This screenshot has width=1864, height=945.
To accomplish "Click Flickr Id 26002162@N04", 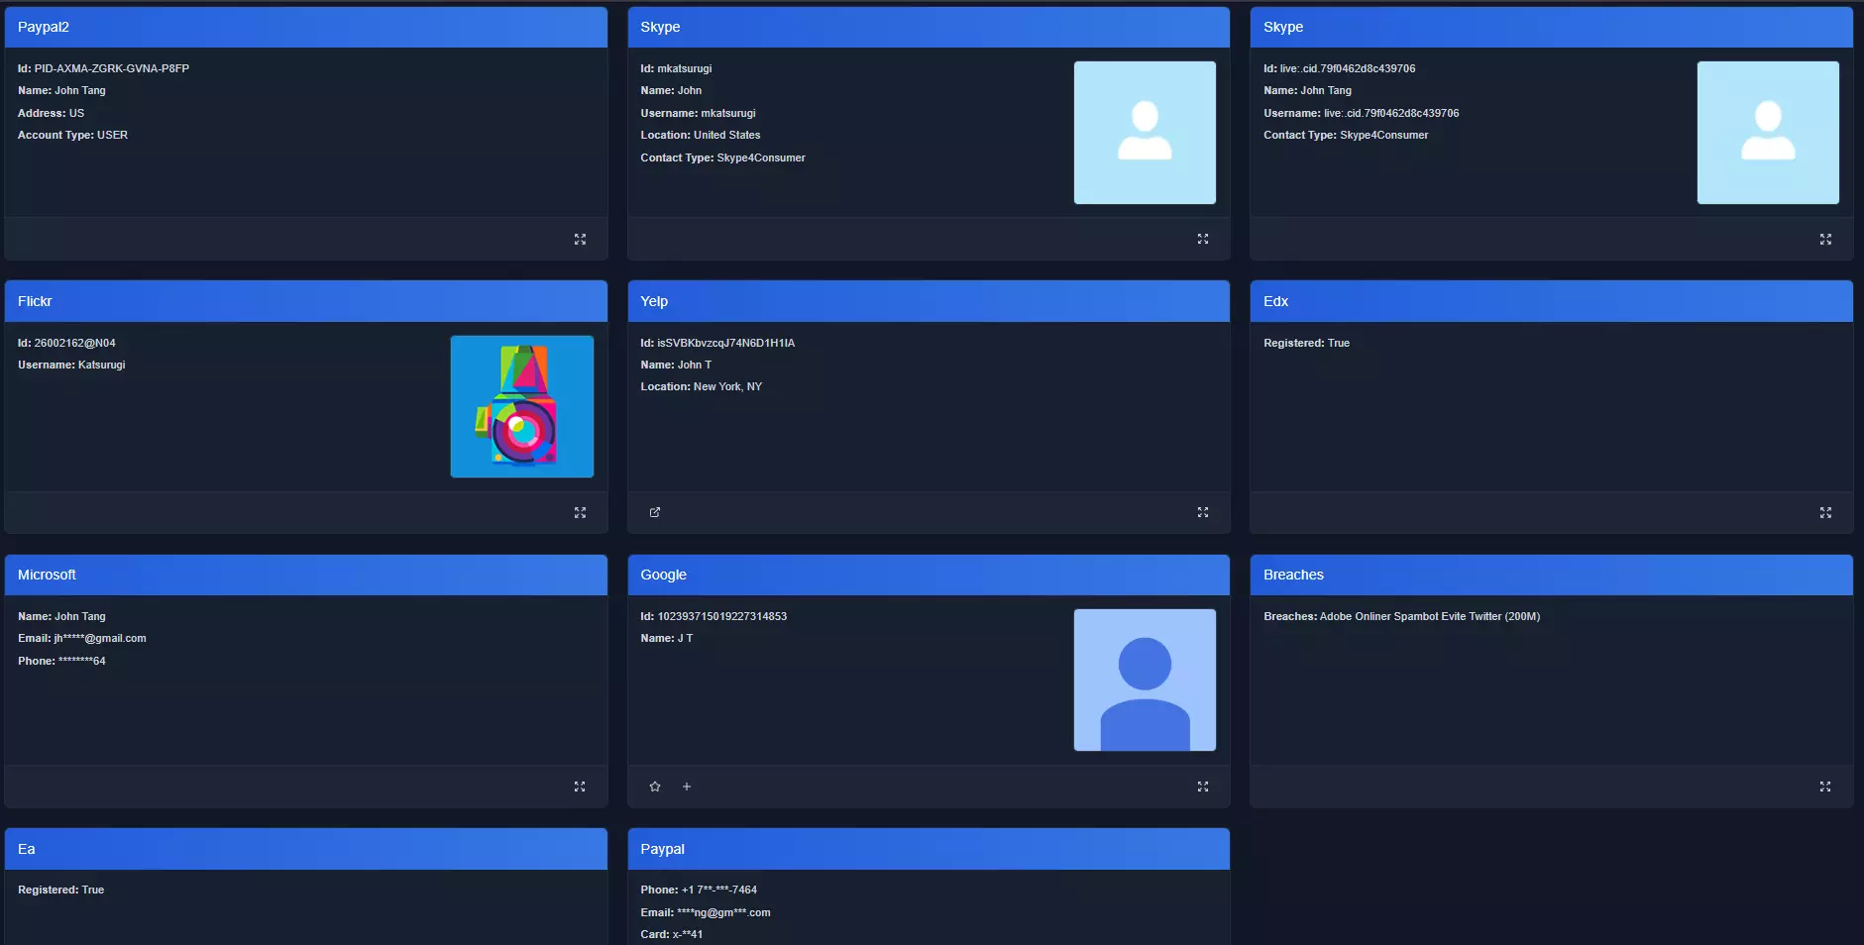I will [x=66, y=343].
